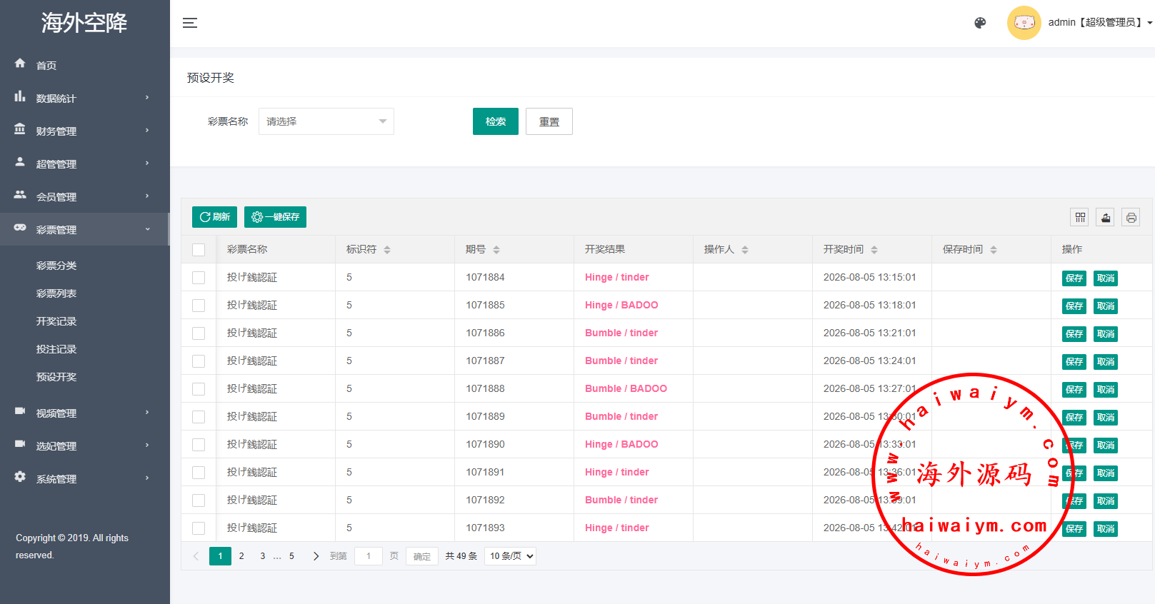
Task: Sort by 标识符 column arrows
Action: click(x=387, y=250)
